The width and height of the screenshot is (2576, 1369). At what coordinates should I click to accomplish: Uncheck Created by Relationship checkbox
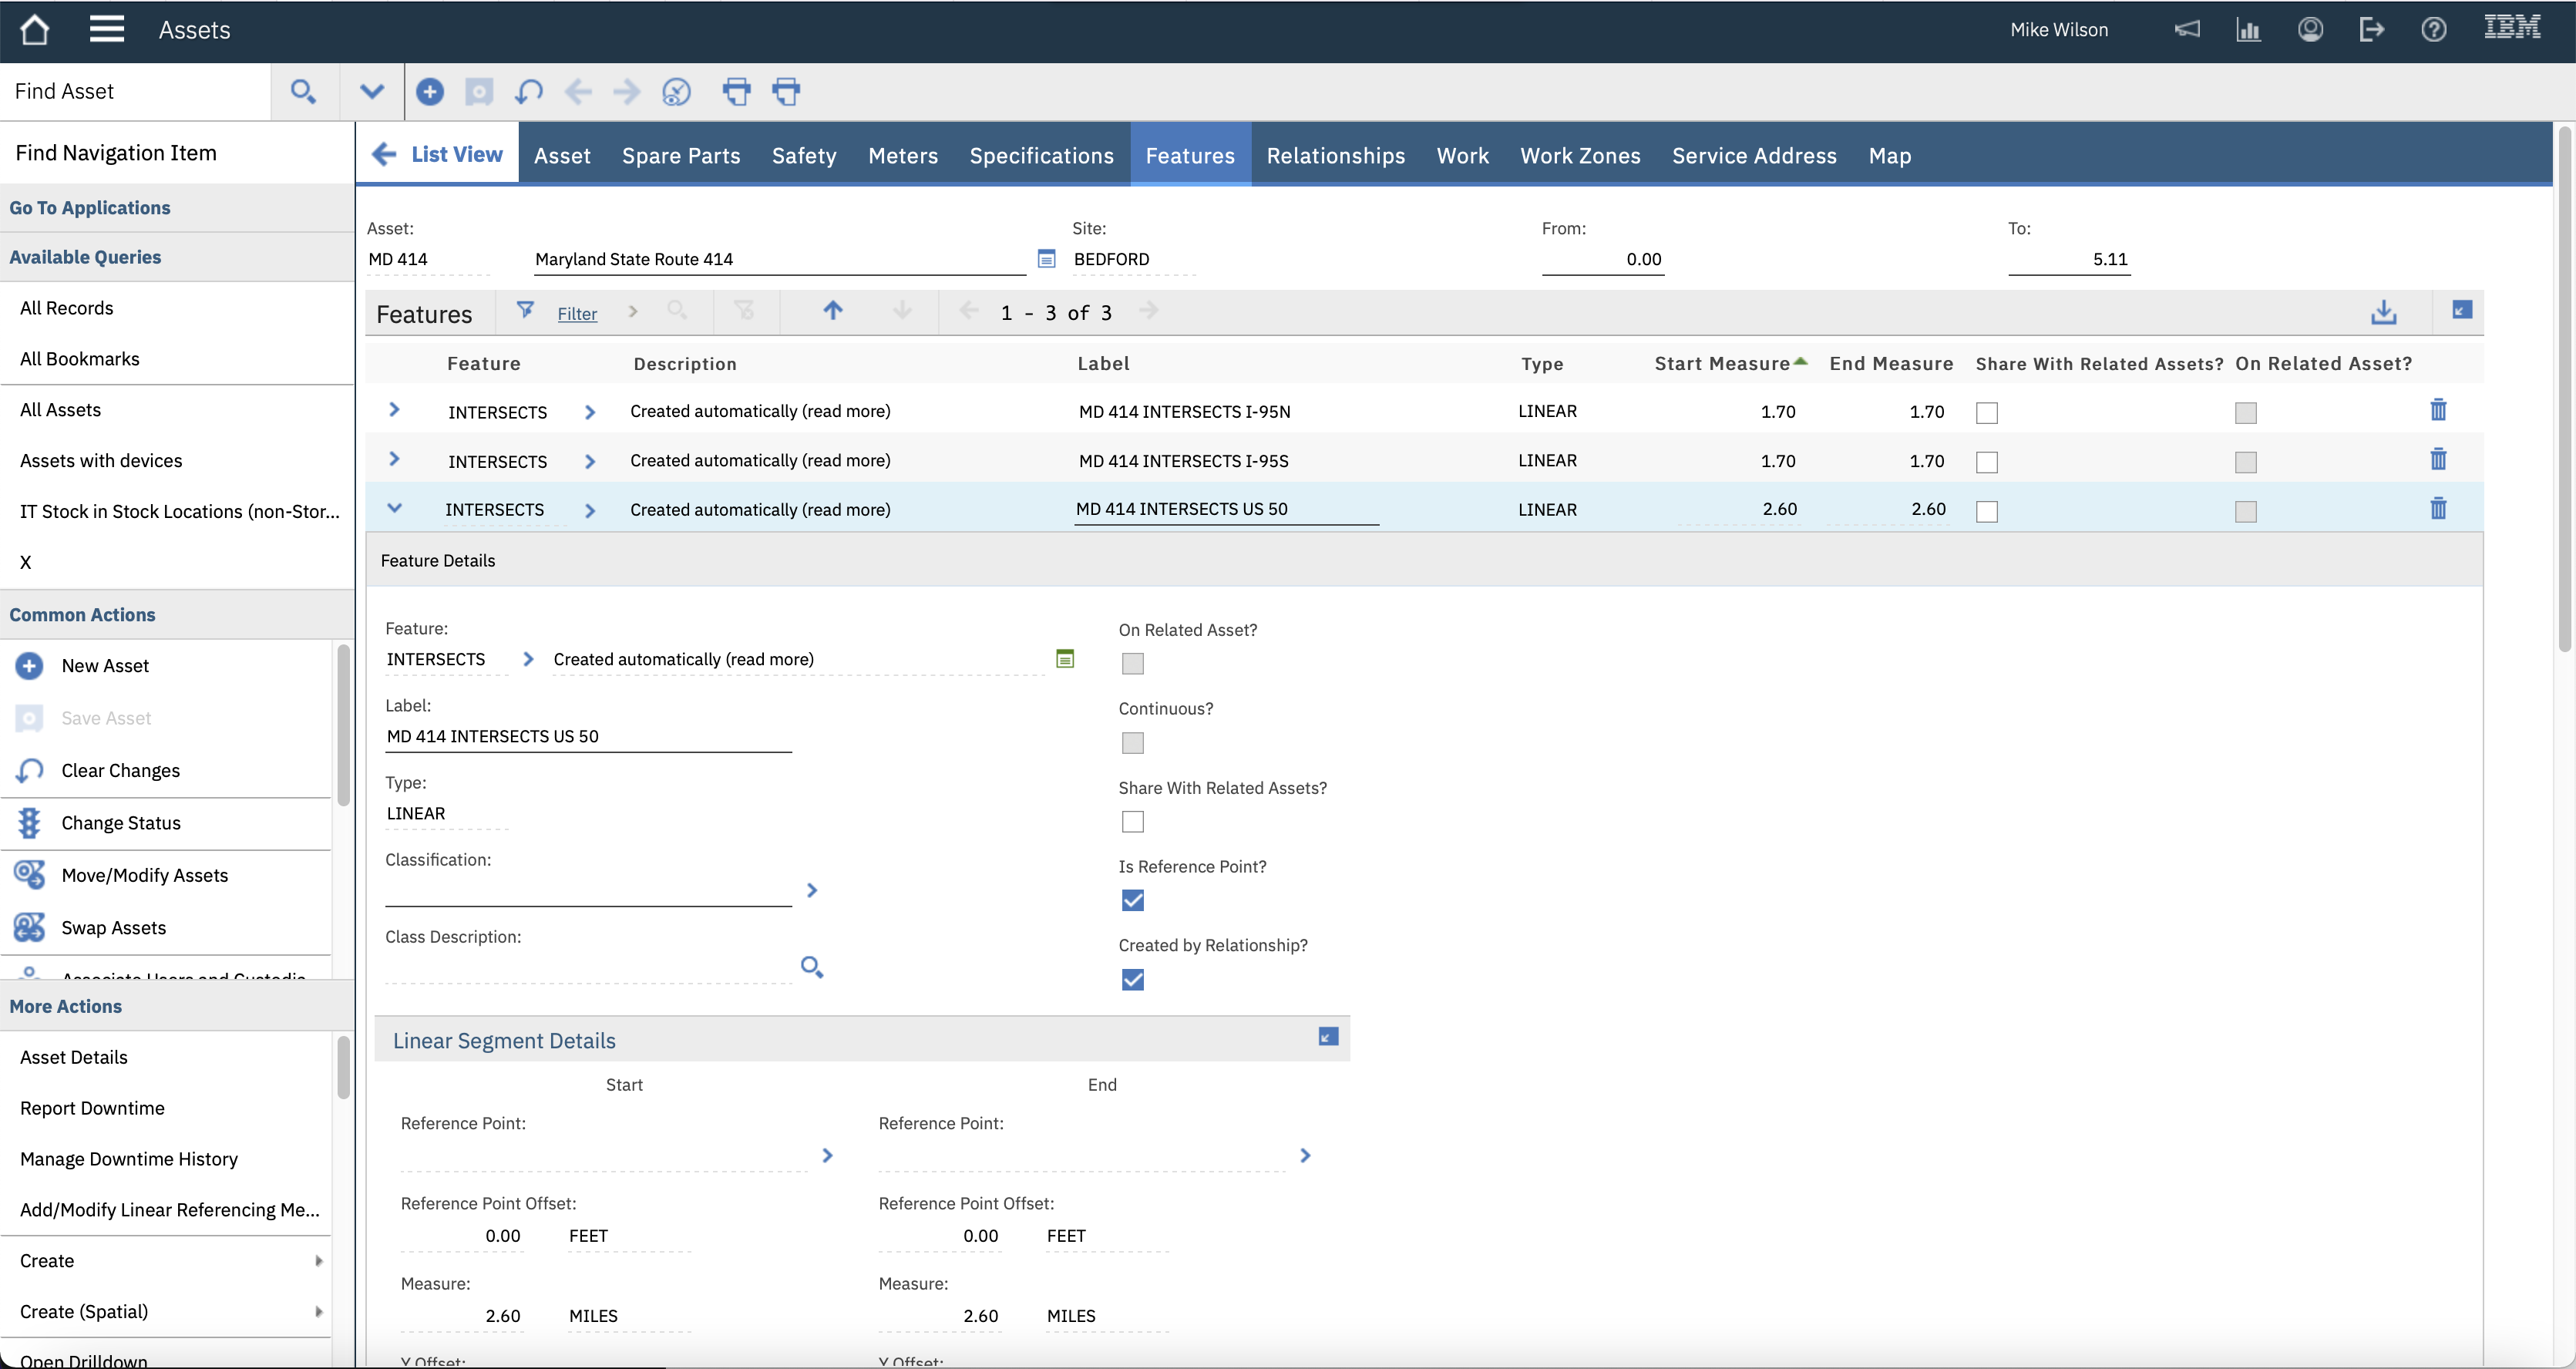point(1132,979)
